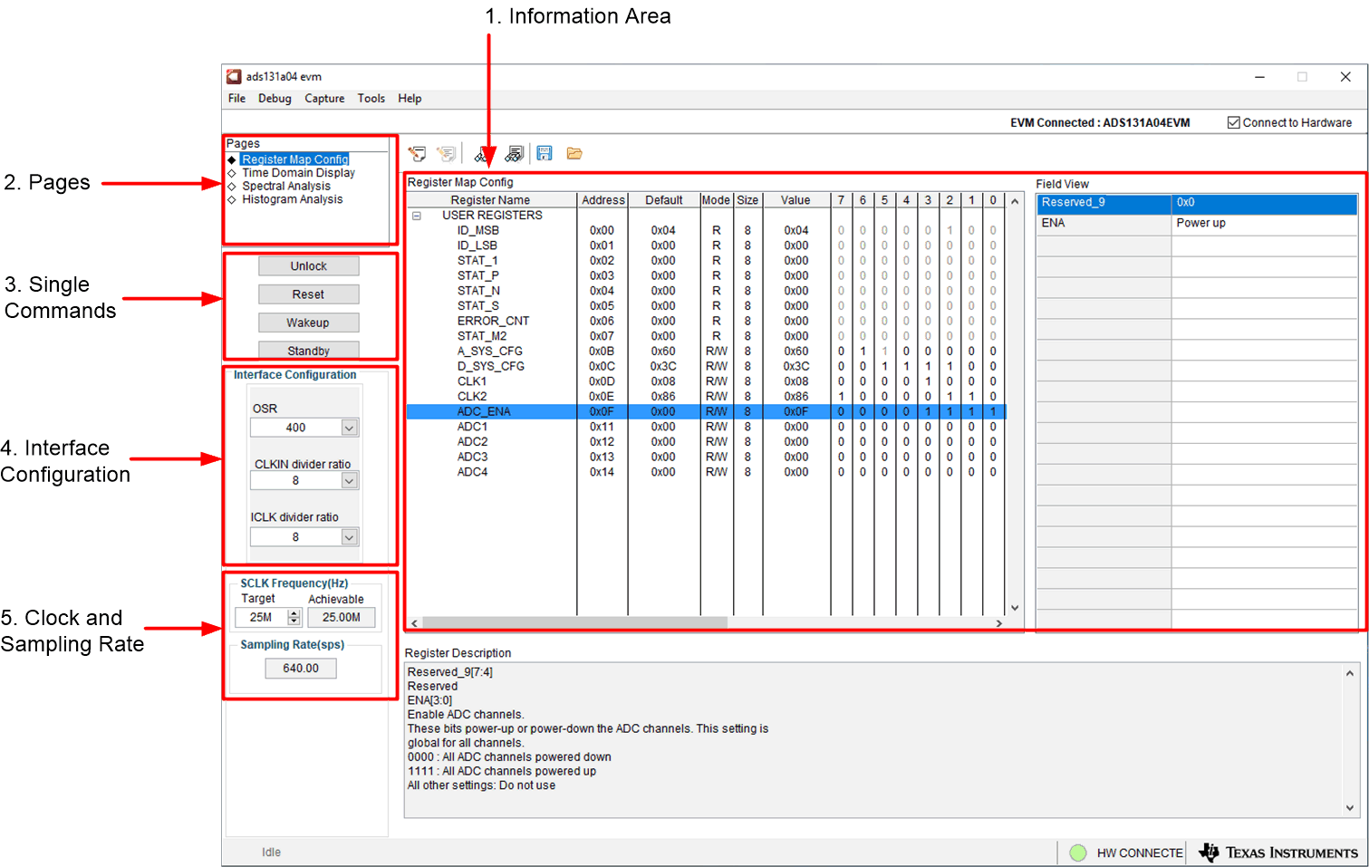Image resolution: width=1369 pixels, height=867 pixels.
Task: Toggle bit 0 of the ADC_ENA register
Action: coord(993,412)
